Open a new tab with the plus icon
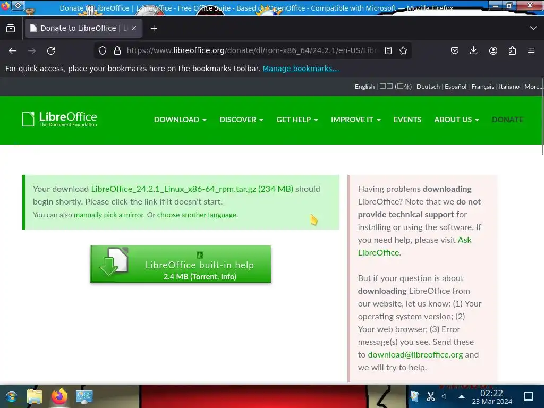This screenshot has height=408, width=544. (x=154, y=29)
